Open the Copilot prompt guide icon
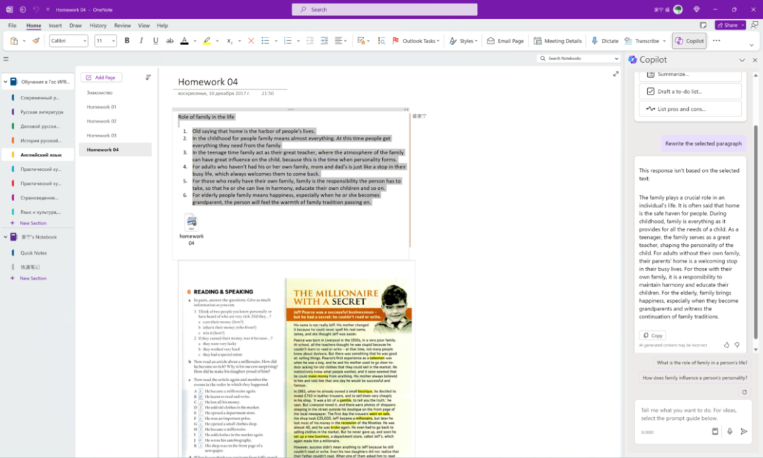The height and width of the screenshot is (458, 763). tap(715, 431)
